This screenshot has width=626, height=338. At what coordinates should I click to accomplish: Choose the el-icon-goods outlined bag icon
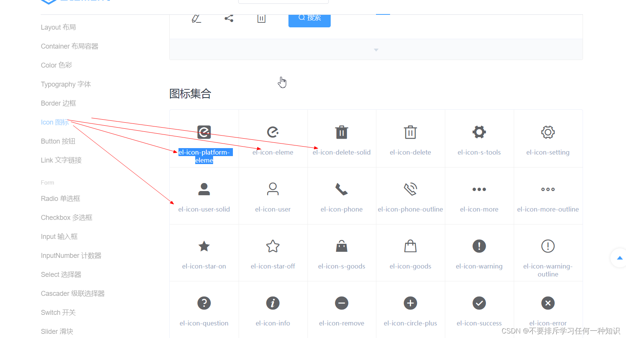click(x=410, y=246)
